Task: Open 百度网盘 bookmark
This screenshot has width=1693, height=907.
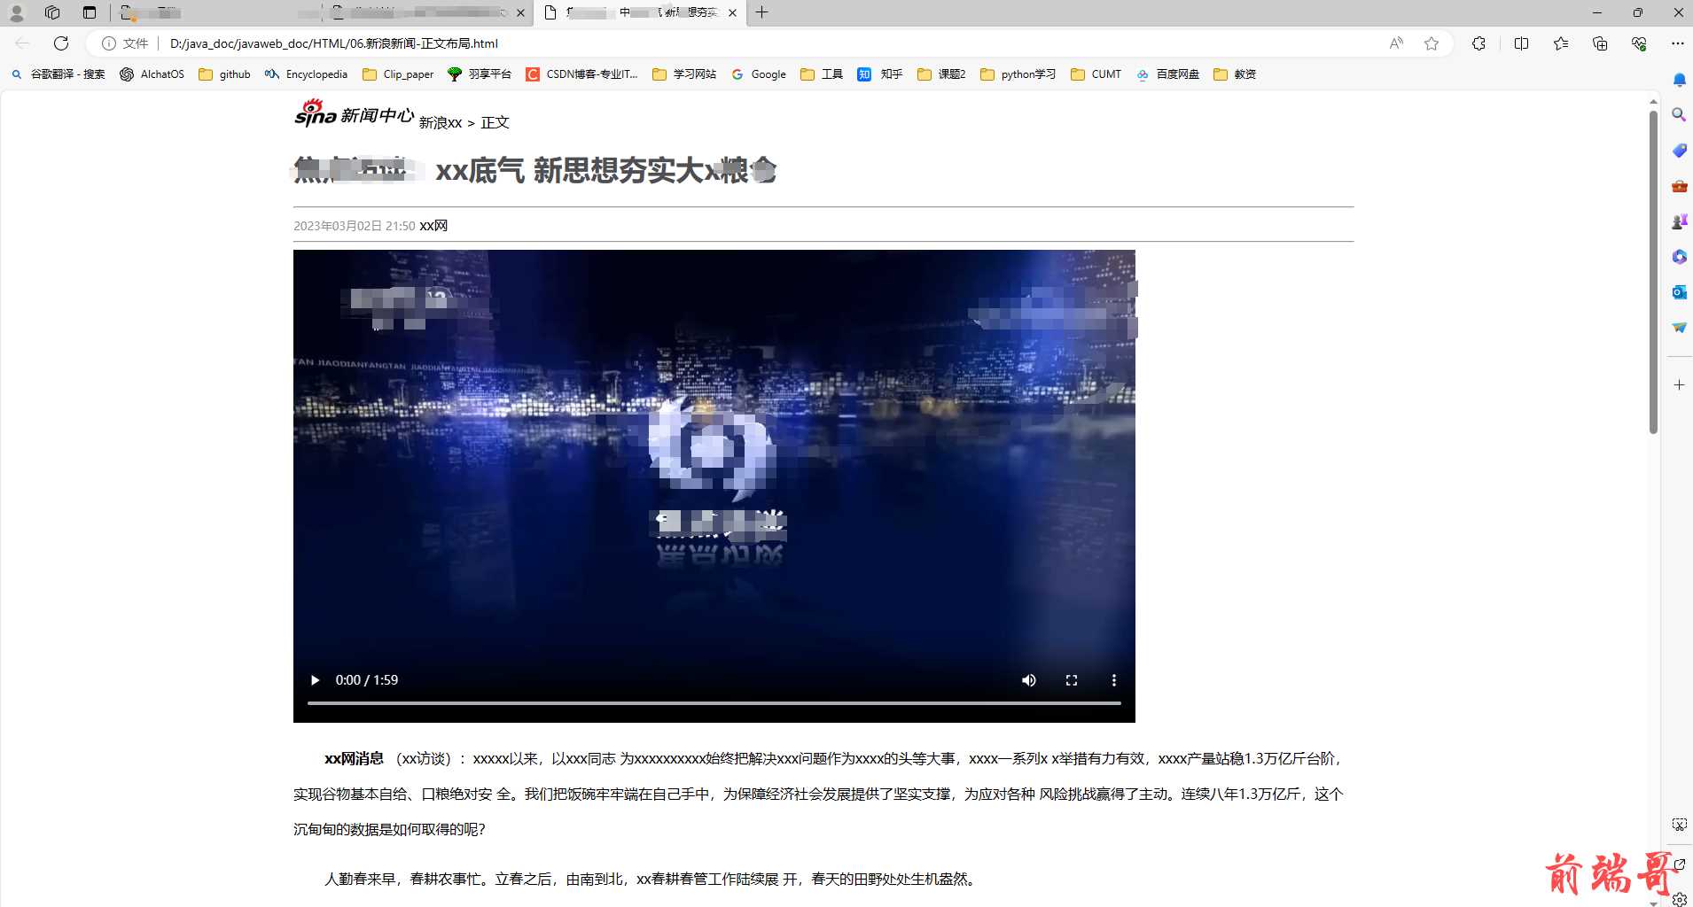Action: click(x=1167, y=74)
